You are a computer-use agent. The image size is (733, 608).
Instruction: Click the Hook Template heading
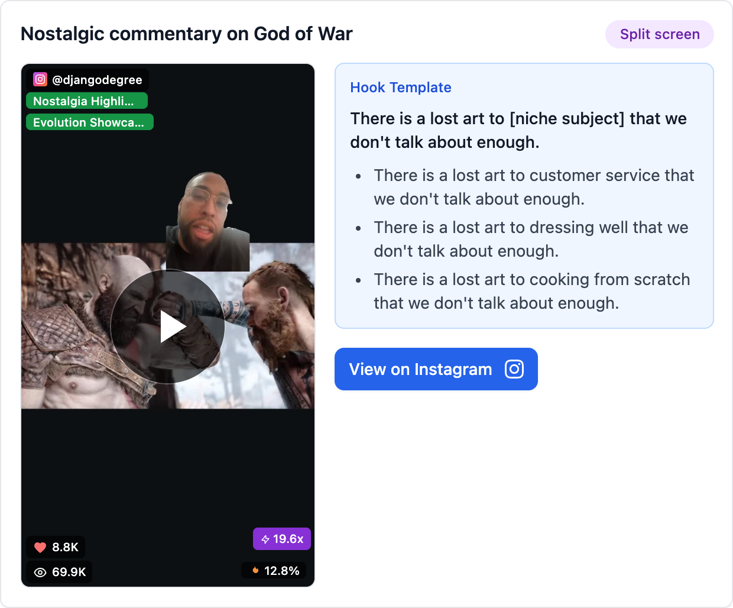400,88
